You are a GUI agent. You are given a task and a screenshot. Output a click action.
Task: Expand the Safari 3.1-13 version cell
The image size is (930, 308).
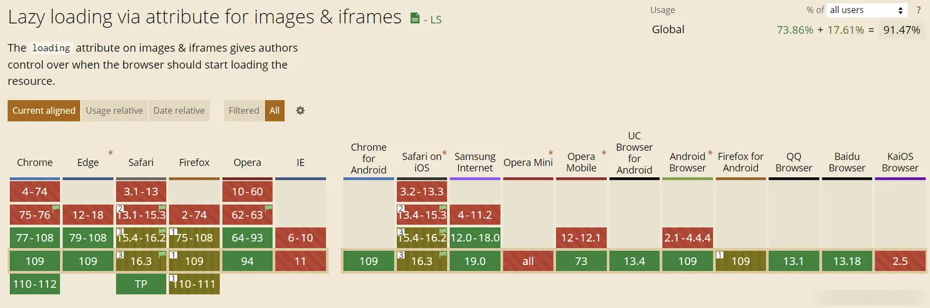tap(141, 191)
